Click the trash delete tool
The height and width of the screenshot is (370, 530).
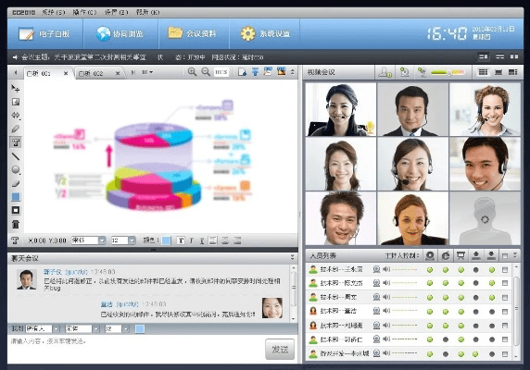pos(16,224)
